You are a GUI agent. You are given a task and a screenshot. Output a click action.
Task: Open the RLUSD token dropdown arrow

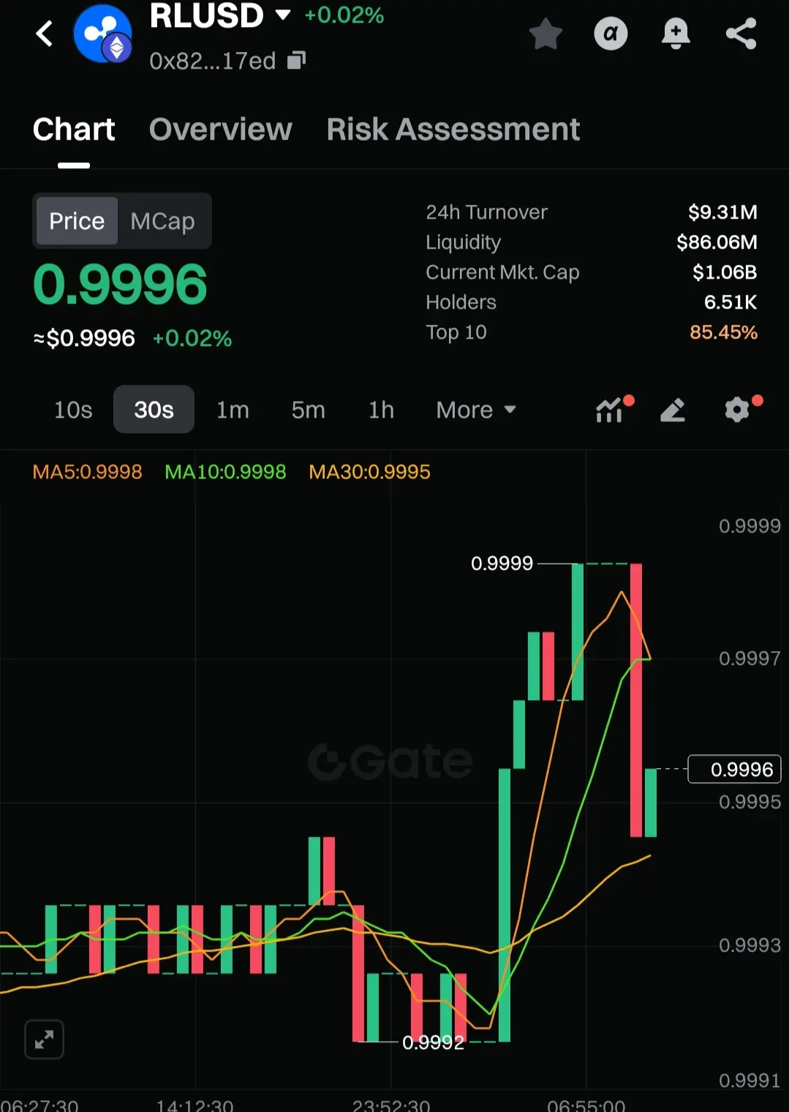coord(283,15)
